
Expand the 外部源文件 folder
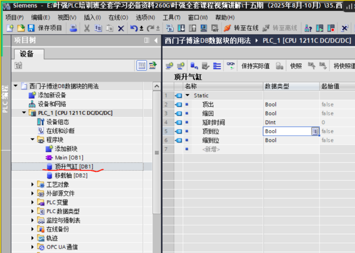[33, 193]
